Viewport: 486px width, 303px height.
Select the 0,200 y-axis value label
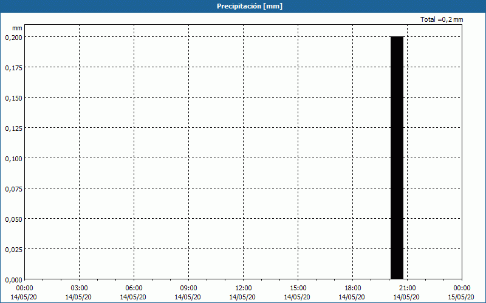13,37
